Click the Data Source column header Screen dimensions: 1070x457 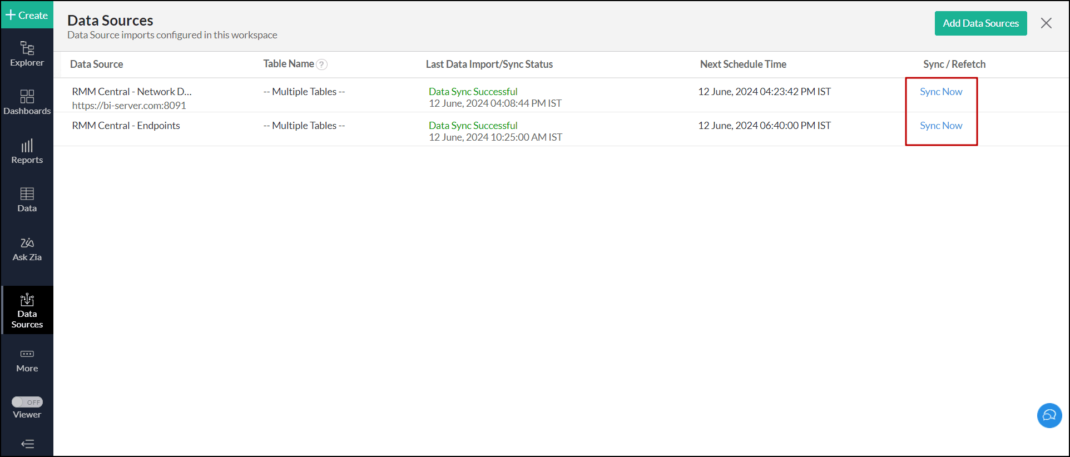(x=97, y=64)
